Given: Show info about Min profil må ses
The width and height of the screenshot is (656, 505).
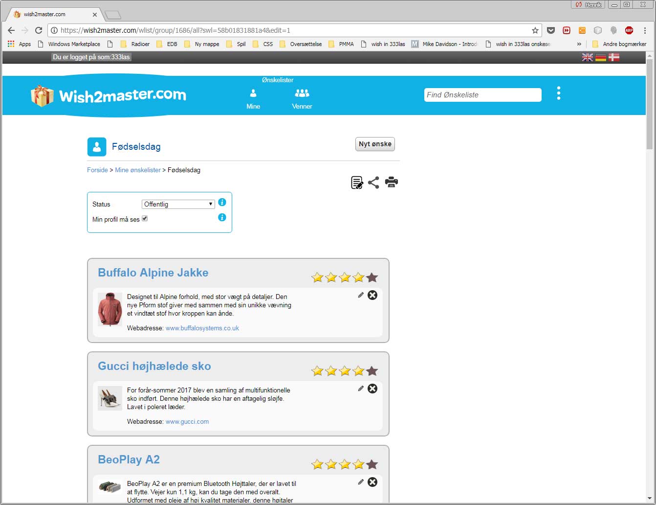Looking at the screenshot, I should pyautogui.click(x=222, y=217).
